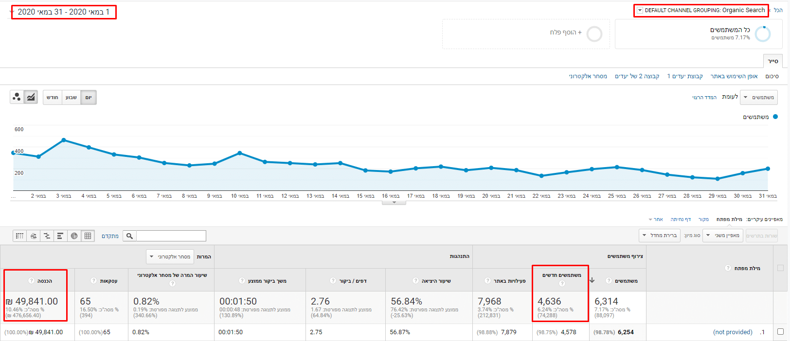Toggle the select-all checkbox in table header
The height and width of the screenshot is (341, 790).
pyautogui.click(x=780, y=268)
